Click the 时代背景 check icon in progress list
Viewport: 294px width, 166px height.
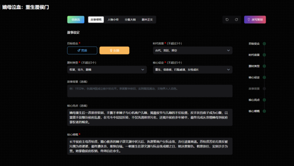point(264,55)
